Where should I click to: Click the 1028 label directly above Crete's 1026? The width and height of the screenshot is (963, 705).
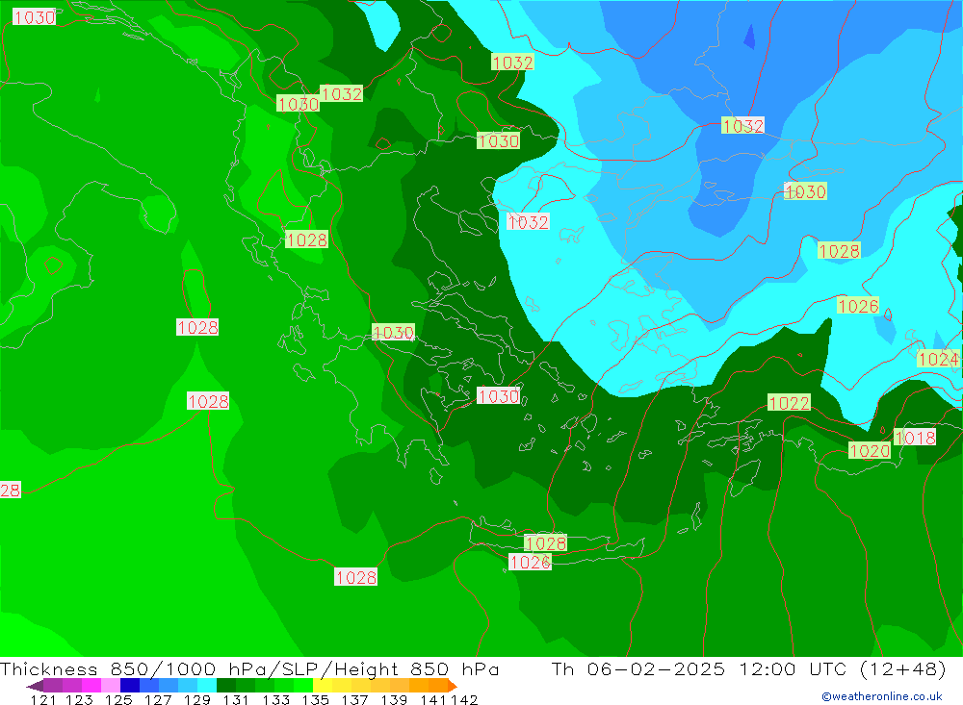pos(545,543)
